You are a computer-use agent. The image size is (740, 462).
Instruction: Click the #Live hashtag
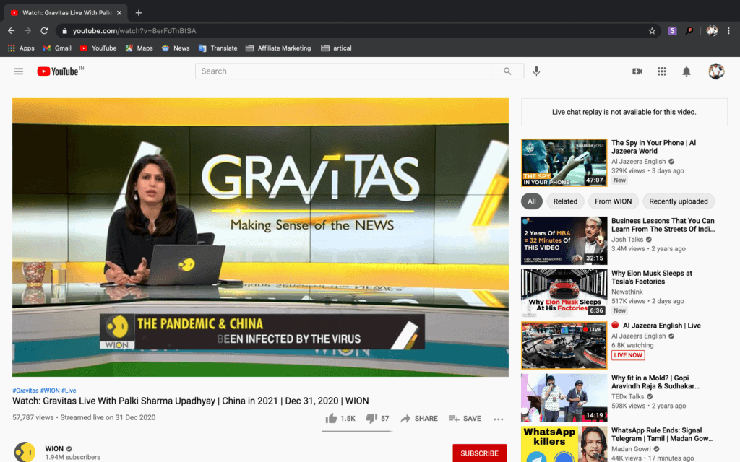69,391
